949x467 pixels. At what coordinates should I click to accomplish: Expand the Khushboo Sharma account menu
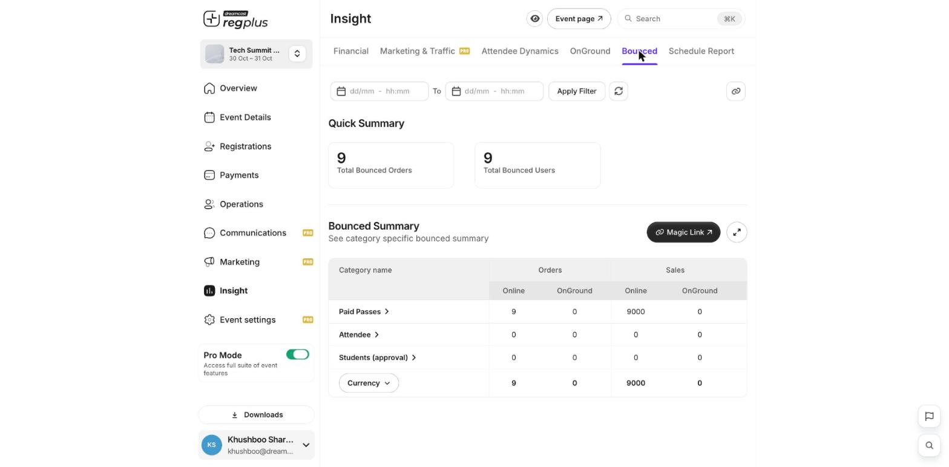pos(306,445)
